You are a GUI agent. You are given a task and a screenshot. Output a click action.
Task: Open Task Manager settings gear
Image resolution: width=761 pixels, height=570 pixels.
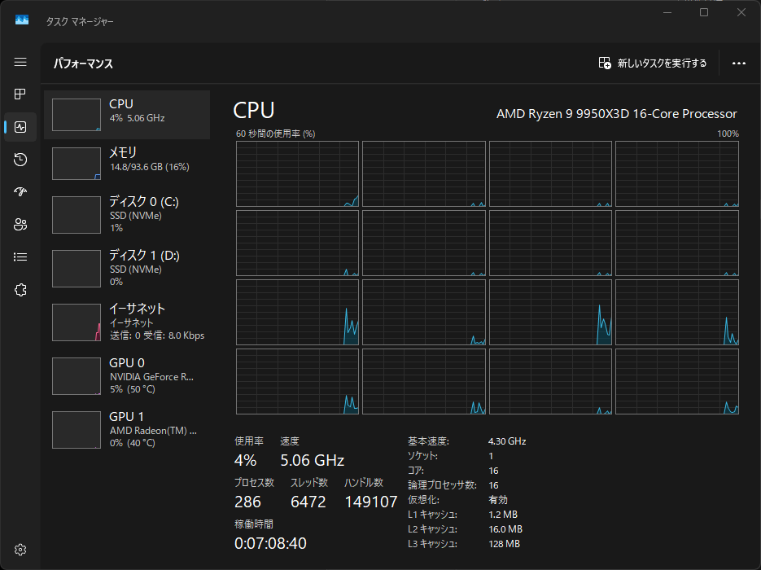(x=20, y=549)
